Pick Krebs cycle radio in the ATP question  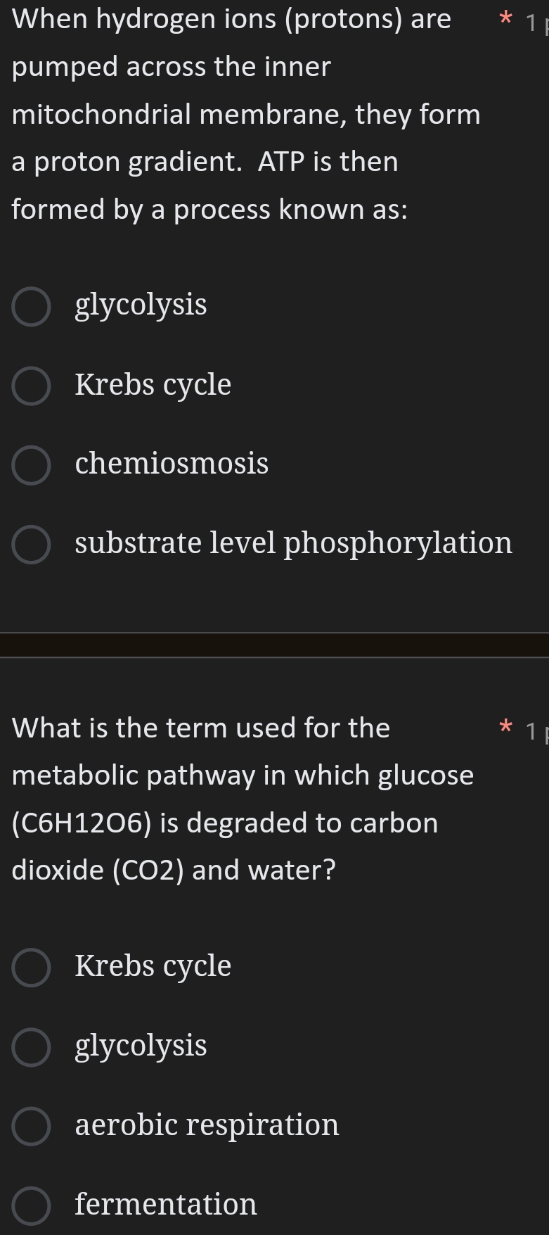31,386
